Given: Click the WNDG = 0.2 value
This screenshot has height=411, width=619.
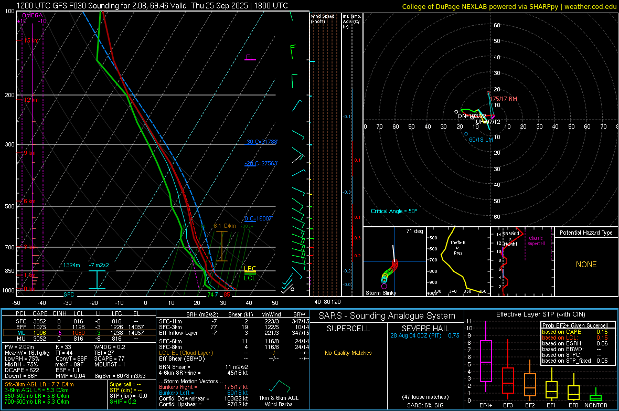Looking at the screenshot, I should pos(110,347).
